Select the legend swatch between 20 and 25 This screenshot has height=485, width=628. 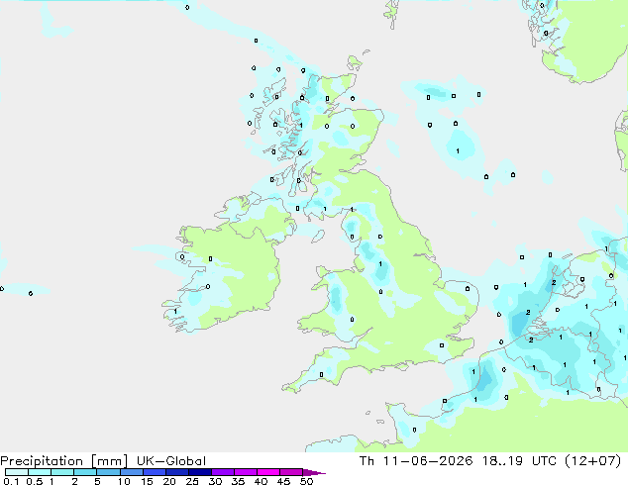coord(176,472)
